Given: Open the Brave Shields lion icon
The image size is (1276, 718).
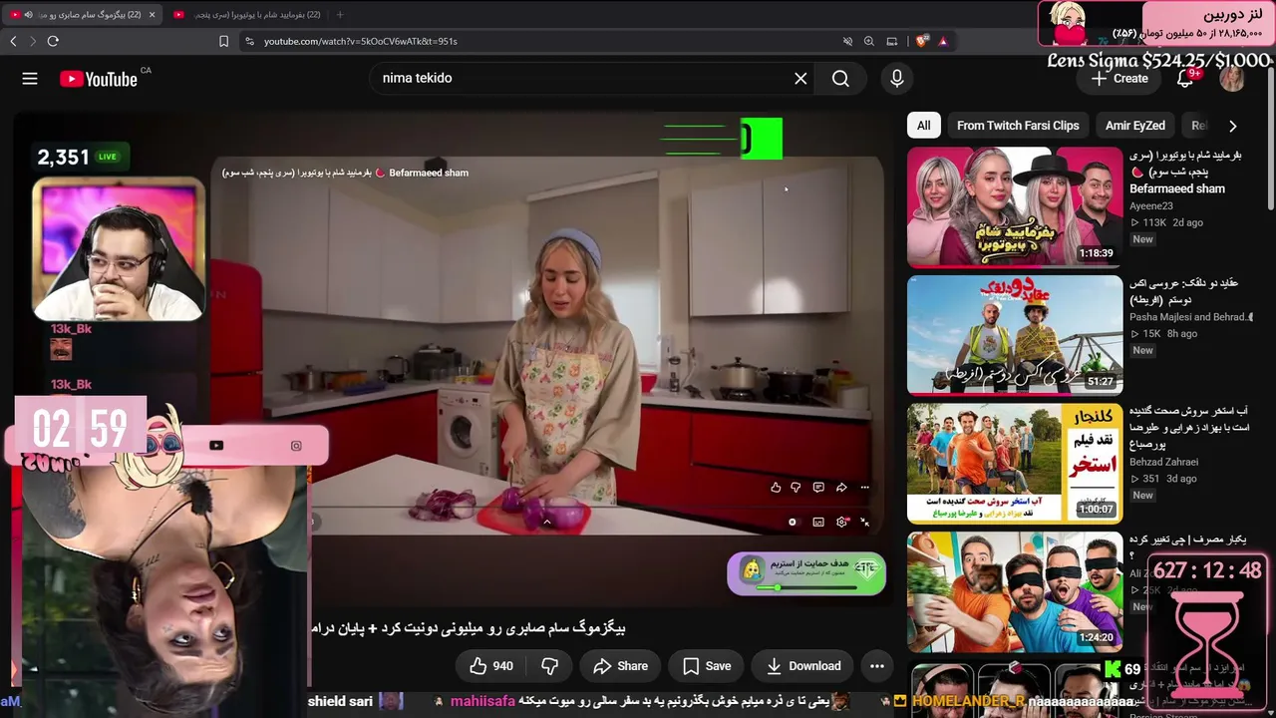Looking at the screenshot, I should pos(922,41).
